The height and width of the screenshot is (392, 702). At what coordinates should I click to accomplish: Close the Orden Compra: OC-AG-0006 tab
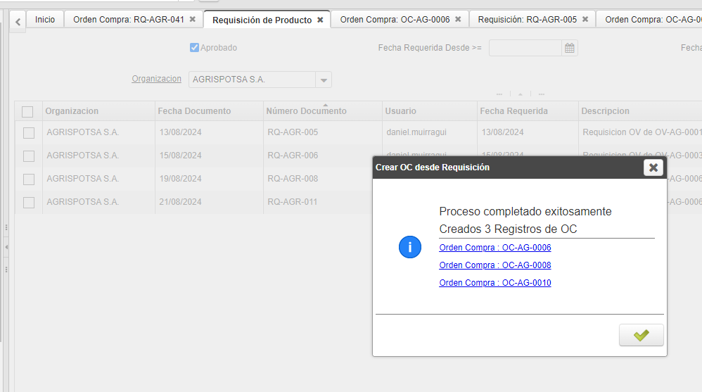pyautogui.click(x=458, y=20)
